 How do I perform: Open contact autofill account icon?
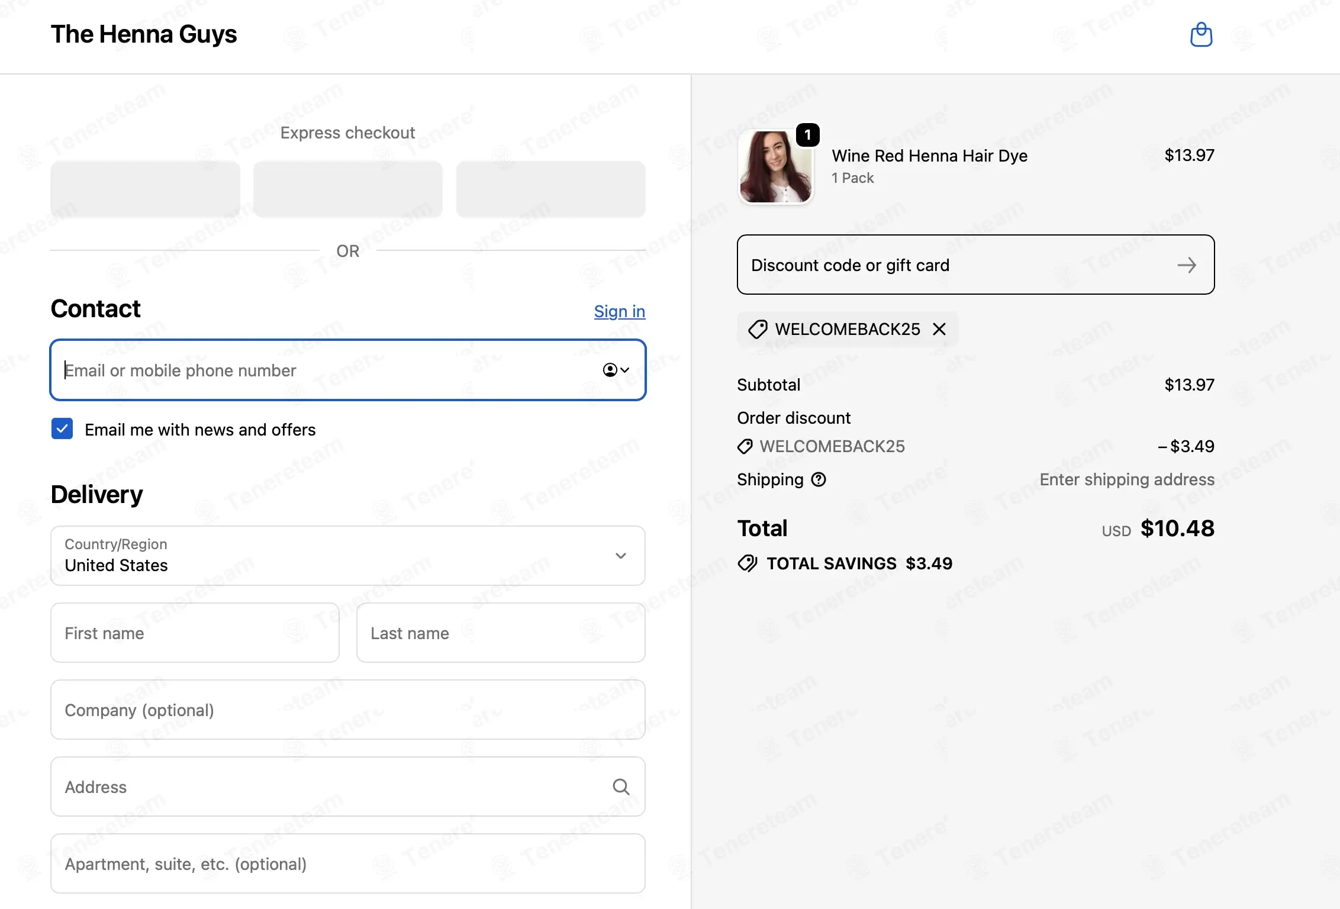click(616, 370)
